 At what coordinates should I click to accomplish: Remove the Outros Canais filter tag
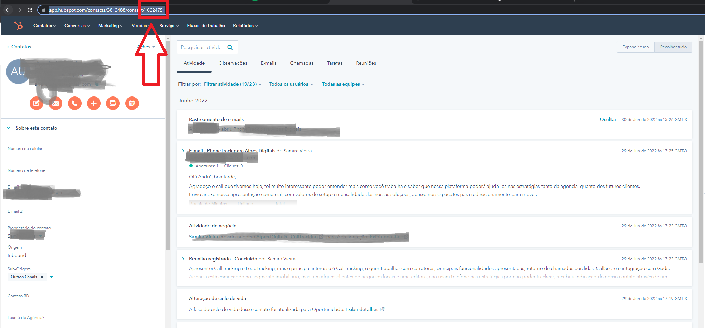42,277
